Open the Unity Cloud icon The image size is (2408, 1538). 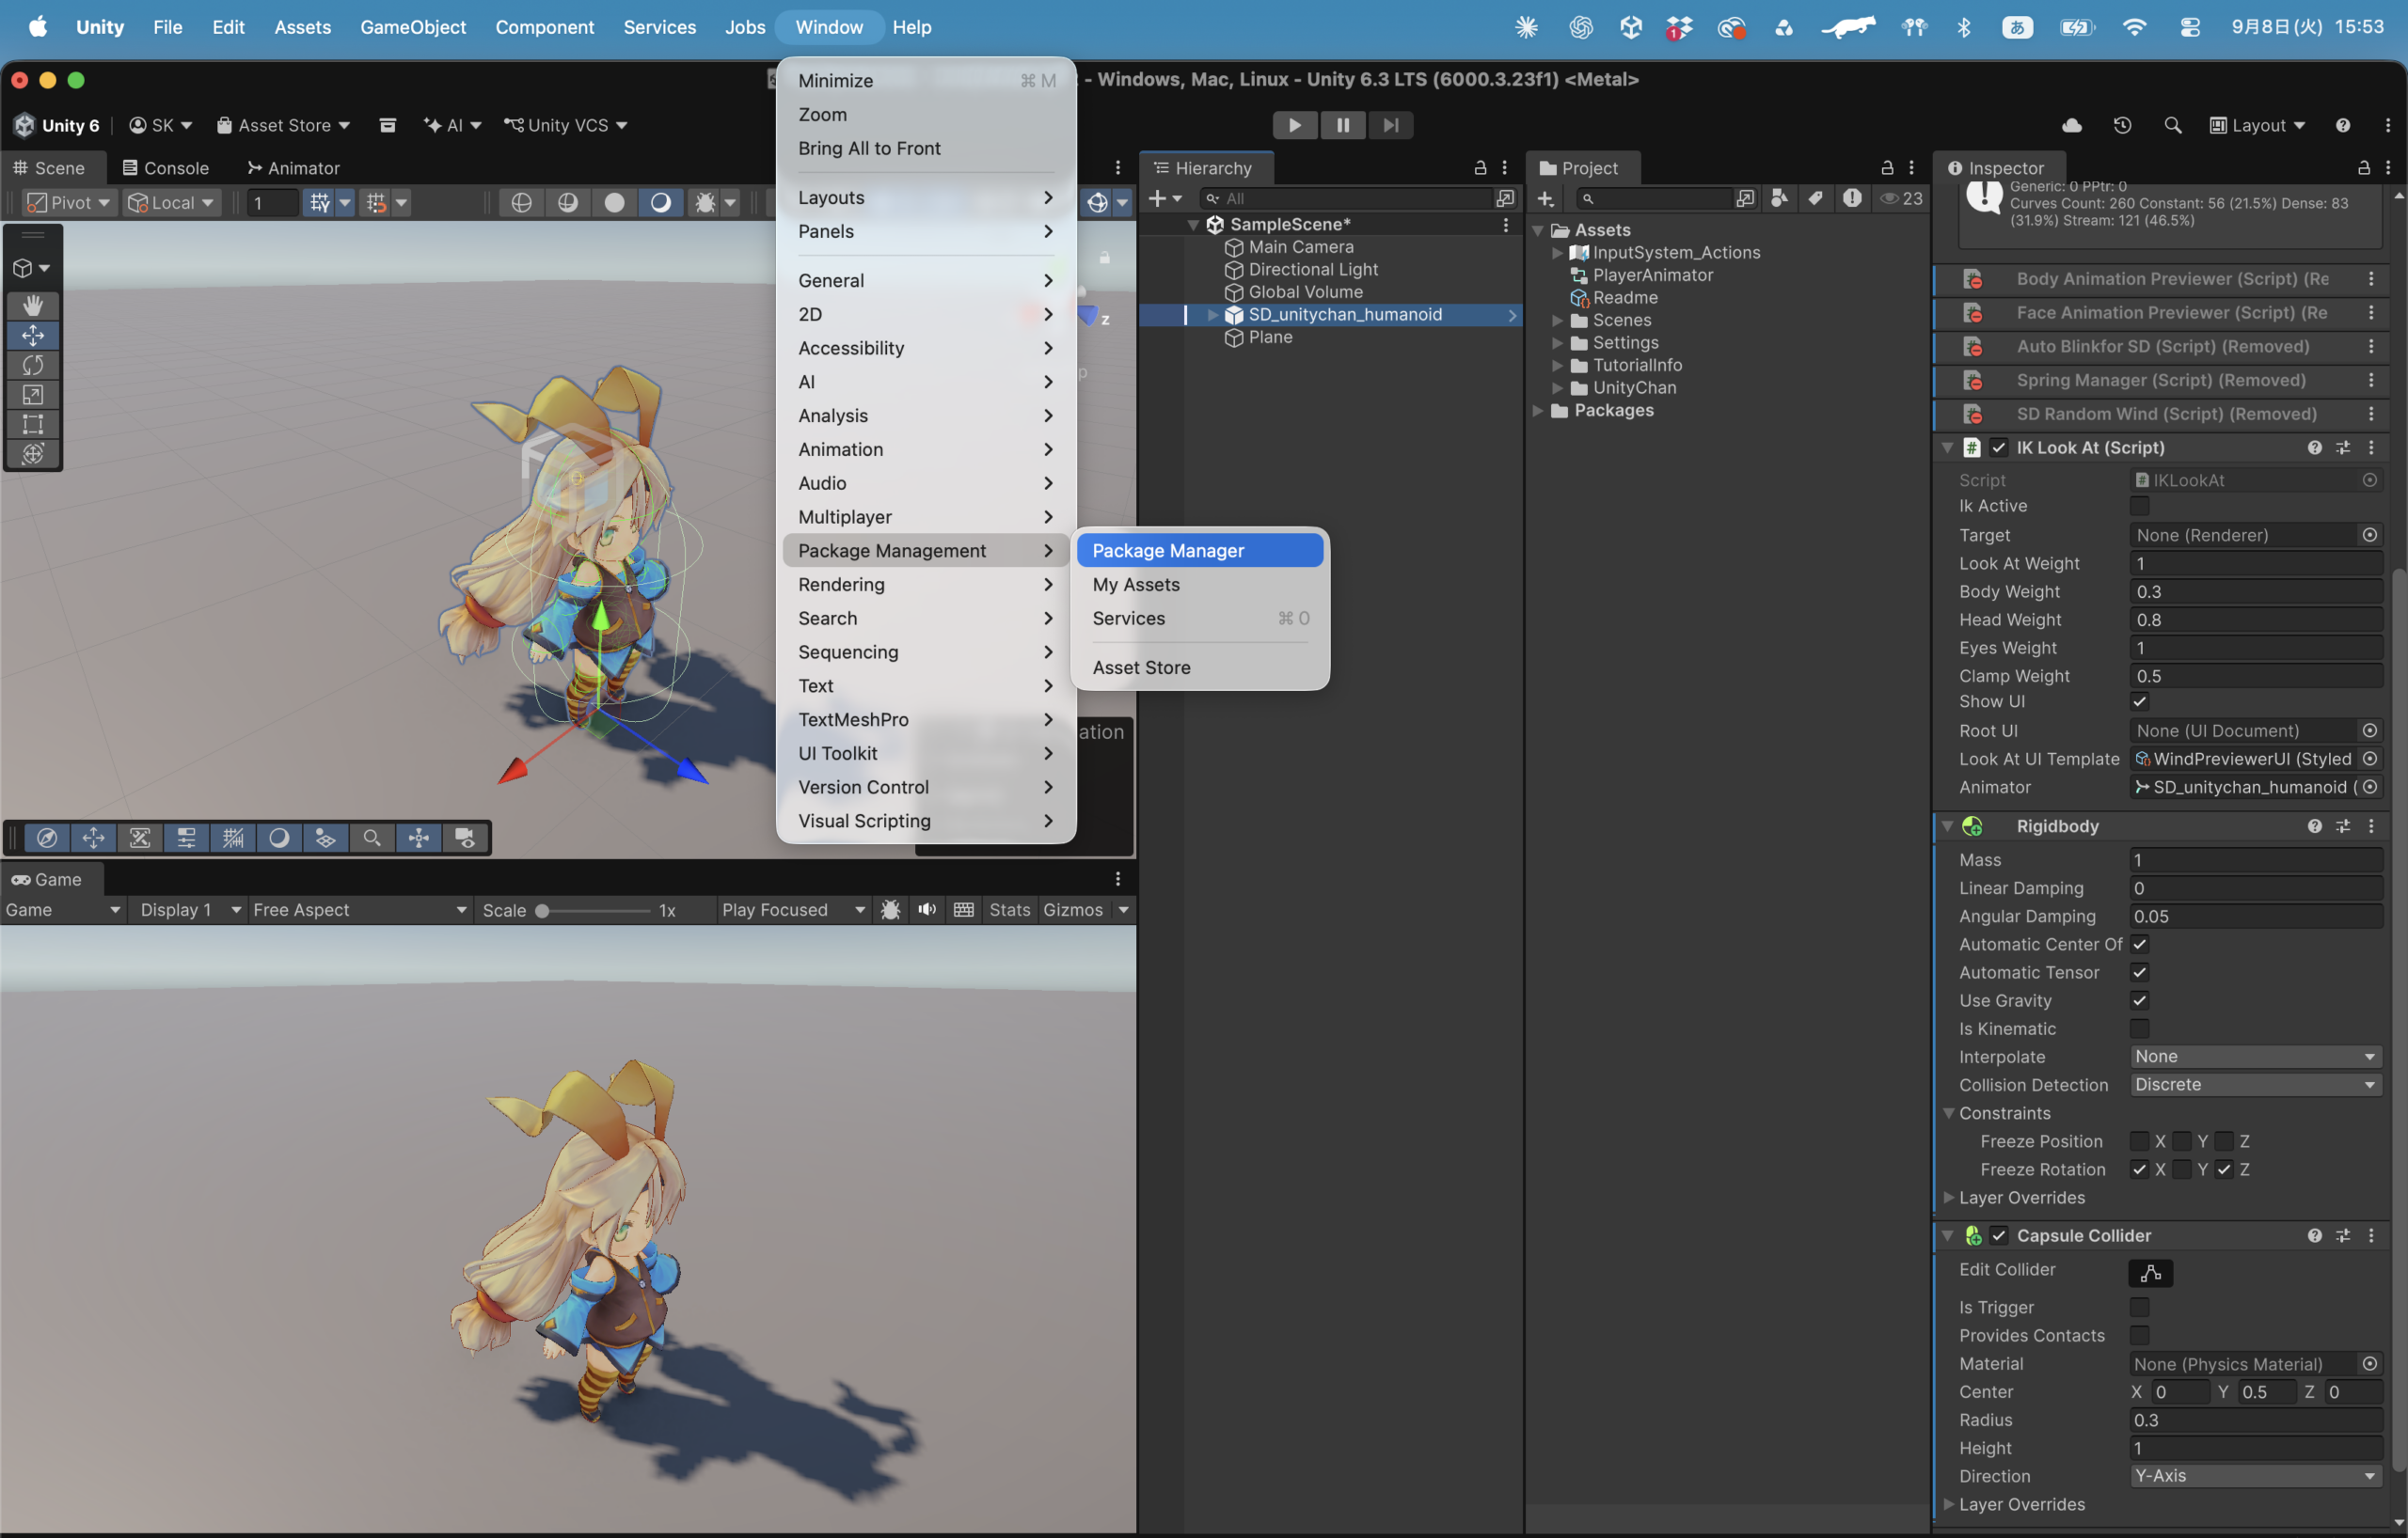(2072, 125)
